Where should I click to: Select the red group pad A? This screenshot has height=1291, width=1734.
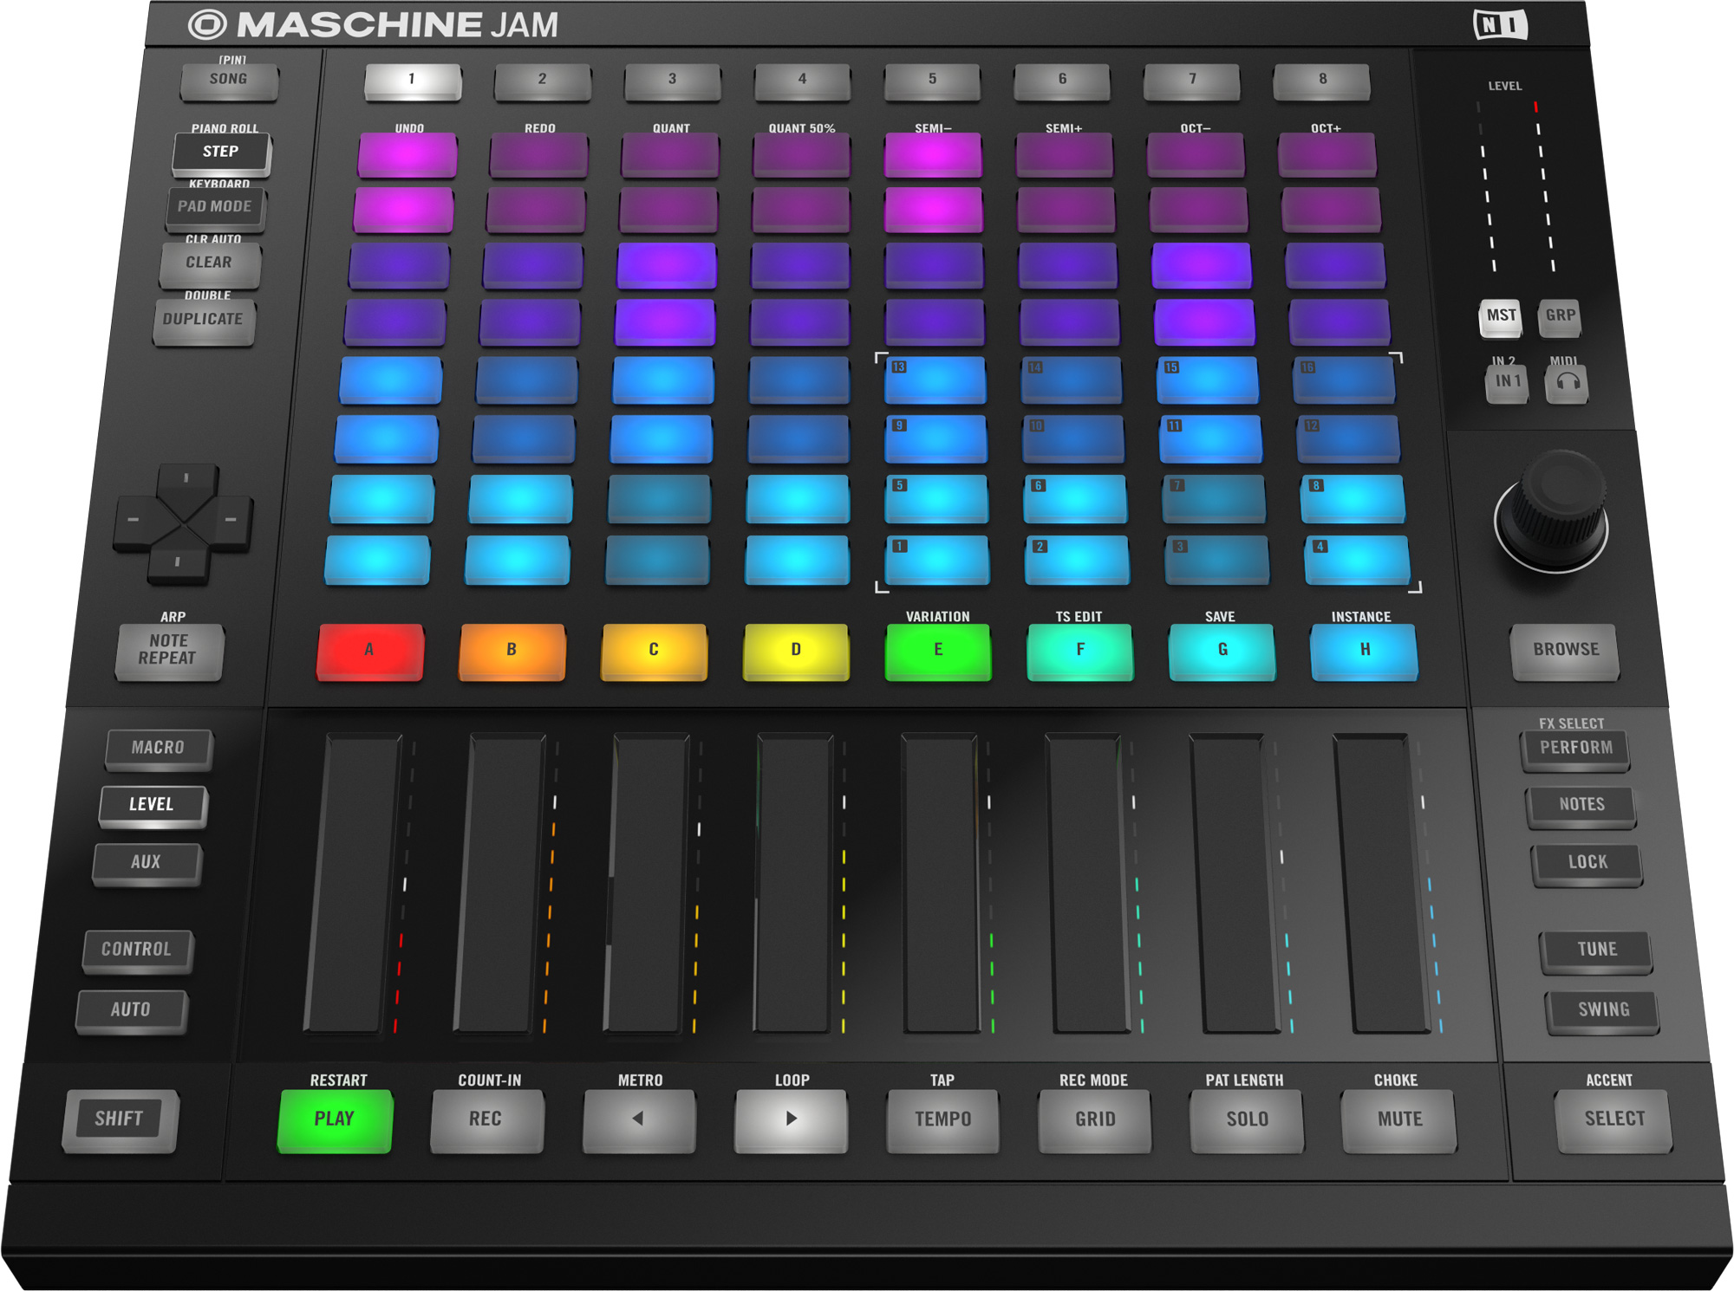(x=369, y=652)
